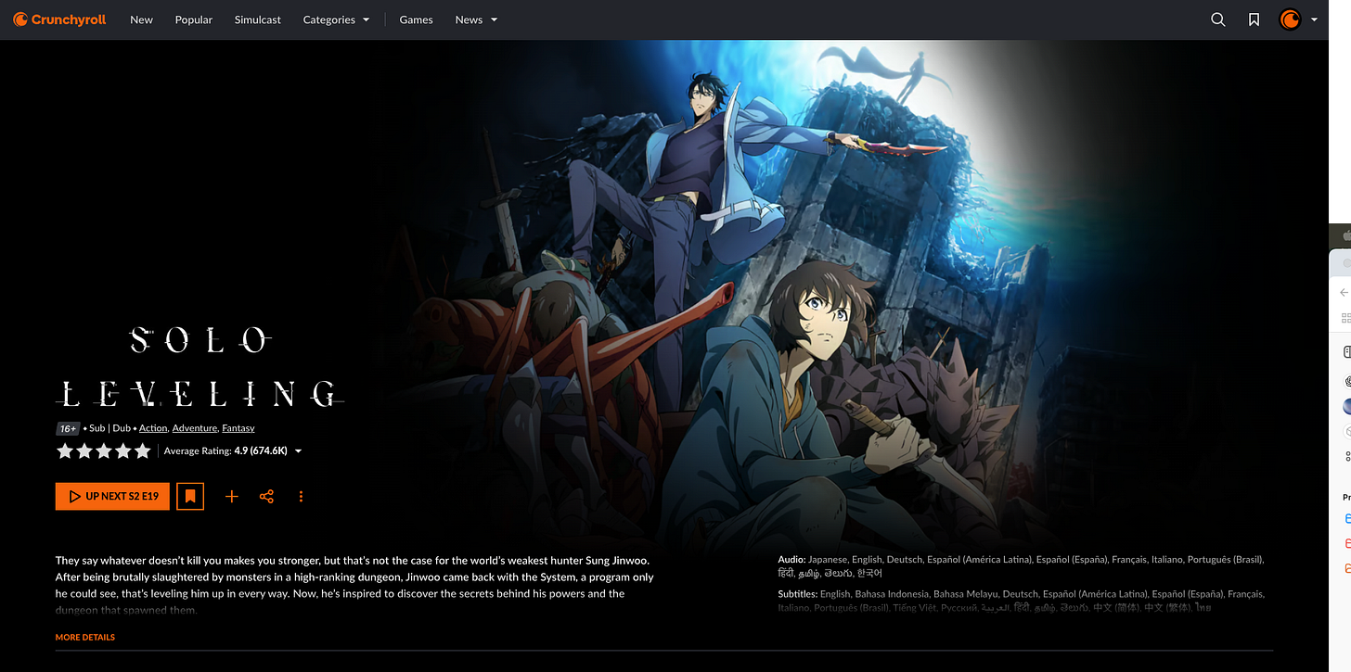The height and width of the screenshot is (672, 1351).
Task: Open the Fantasy genre link
Action: [238, 428]
